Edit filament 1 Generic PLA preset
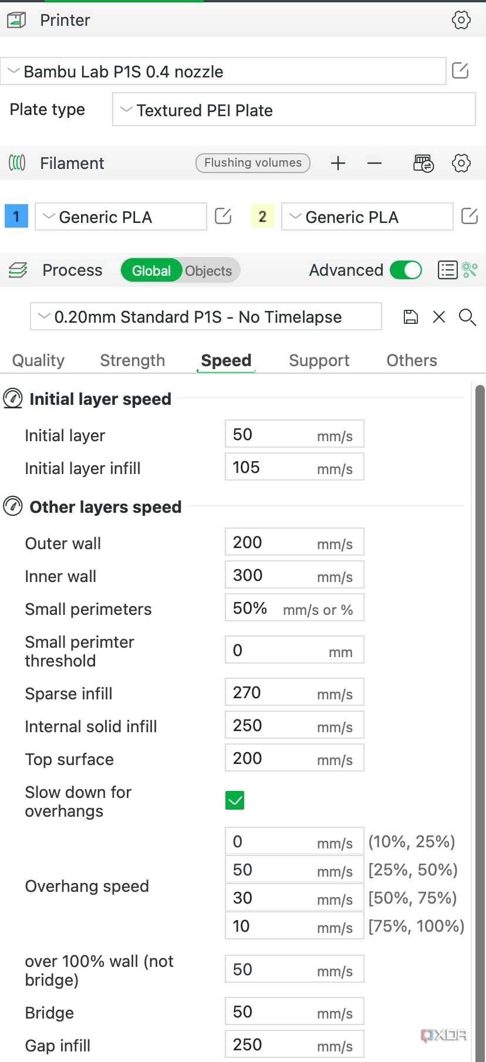The height and width of the screenshot is (1062, 486). click(x=223, y=217)
